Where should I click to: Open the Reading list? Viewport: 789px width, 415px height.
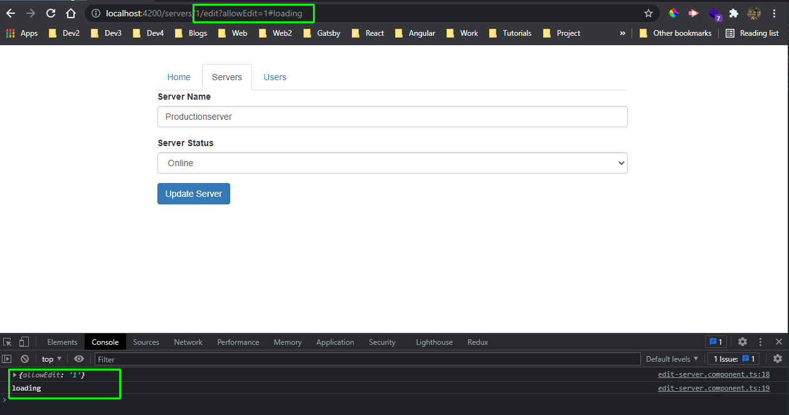click(752, 33)
